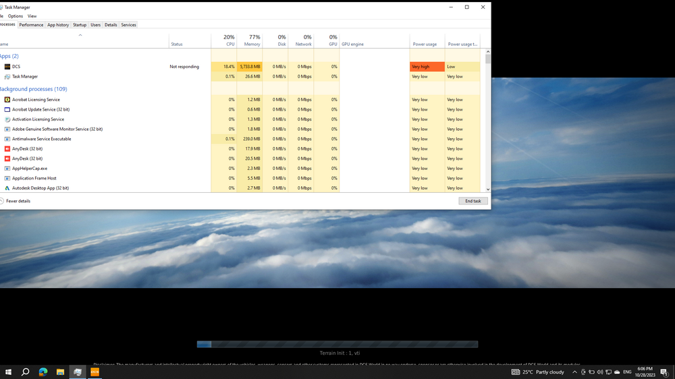
Task: Sort by CPU column header
Action: click(x=224, y=40)
